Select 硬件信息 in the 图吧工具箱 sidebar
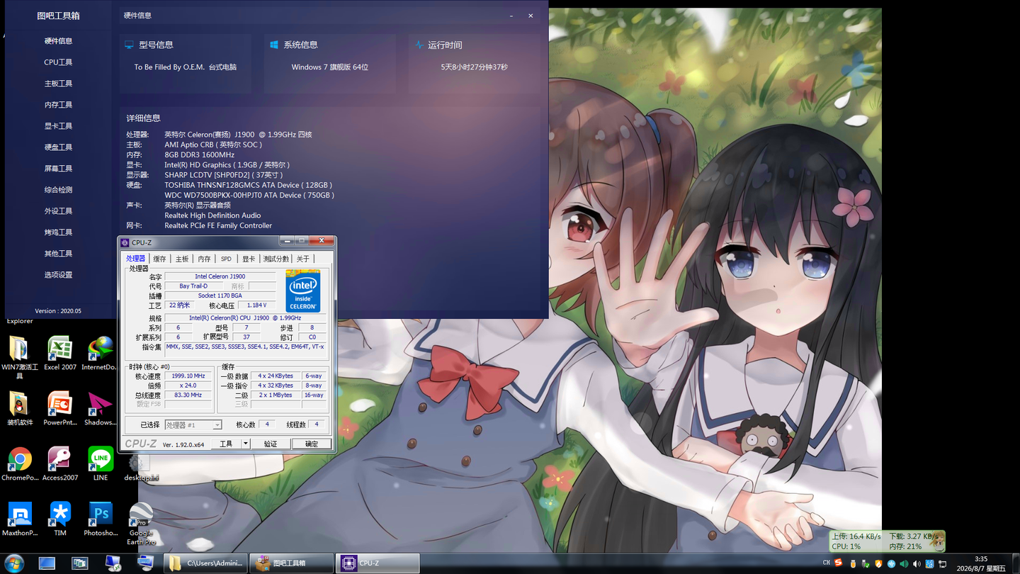This screenshot has height=574, width=1020. tap(58, 41)
